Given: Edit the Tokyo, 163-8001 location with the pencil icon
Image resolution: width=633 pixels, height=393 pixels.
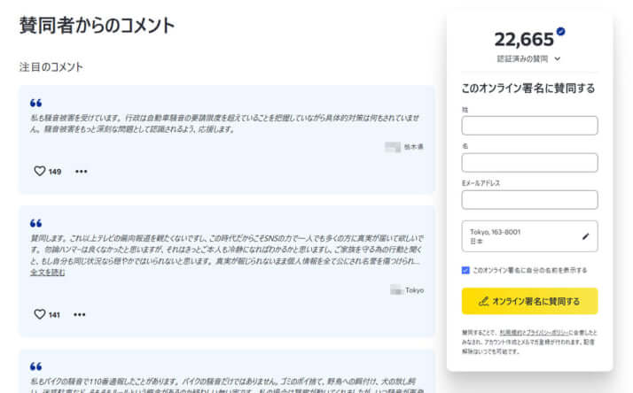Looking at the screenshot, I should tap(585, 236).
